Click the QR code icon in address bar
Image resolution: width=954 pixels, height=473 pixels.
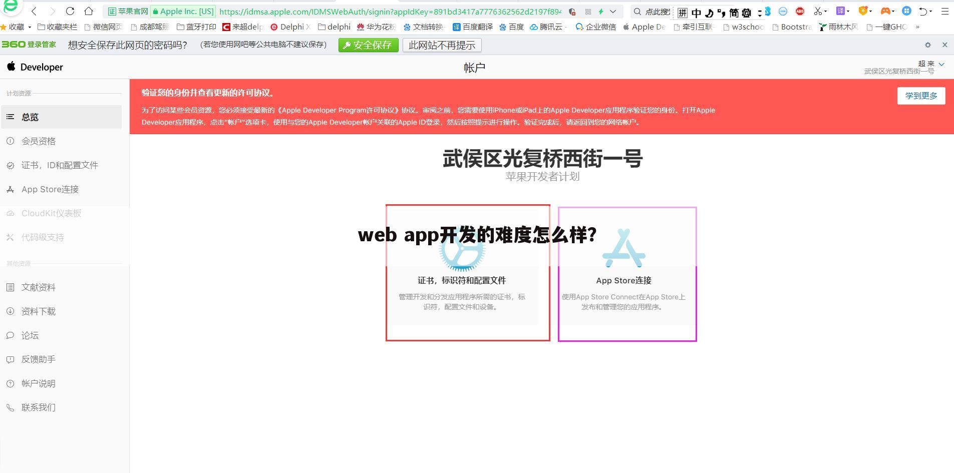pyautogui.click(x=588, y=12)
